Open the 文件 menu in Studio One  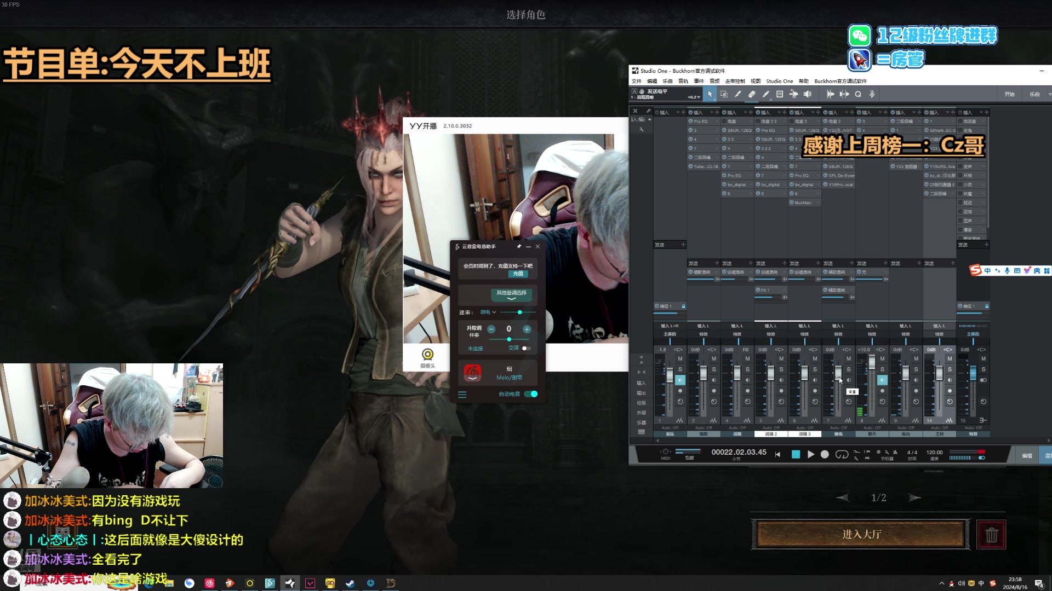pos(636,81)
